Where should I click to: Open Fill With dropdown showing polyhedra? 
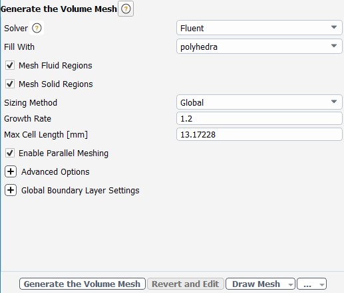point(259,47)
